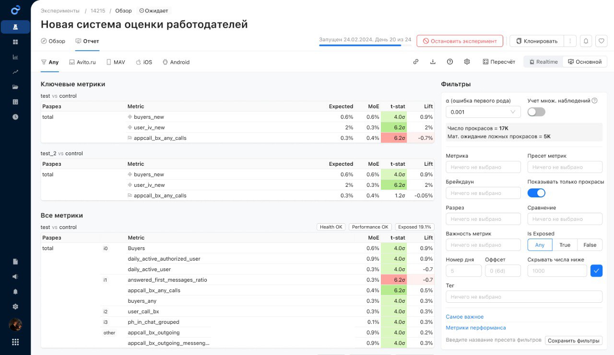Open the Пресет метрик dropdown

point(565,167)
